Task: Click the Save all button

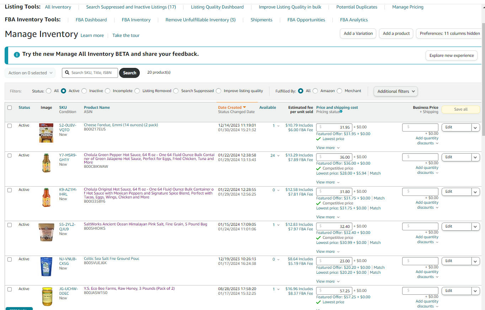Action: pyautogui.click(x=461, y=109)
